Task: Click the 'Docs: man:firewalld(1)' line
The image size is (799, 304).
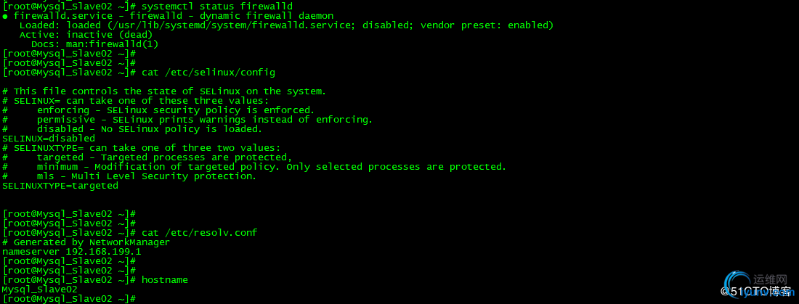Action: pyautogui.click(x=94, y=44)
